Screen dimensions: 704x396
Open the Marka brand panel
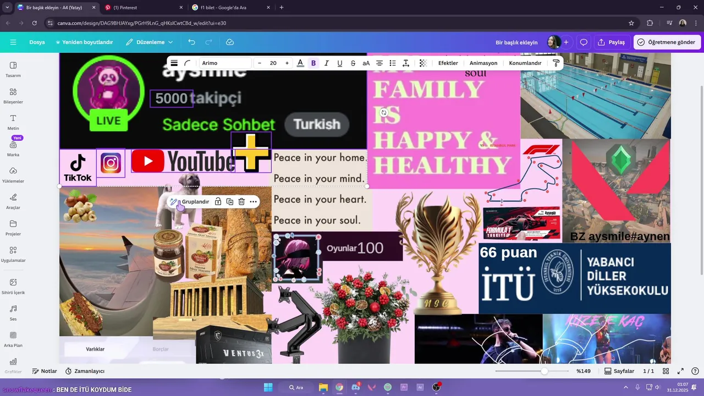[x=13, y=148]
